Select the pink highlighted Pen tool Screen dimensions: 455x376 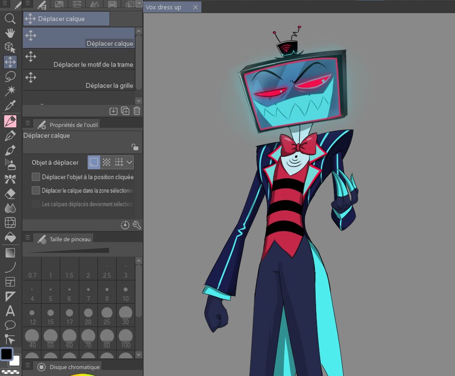tap(10, 121)
